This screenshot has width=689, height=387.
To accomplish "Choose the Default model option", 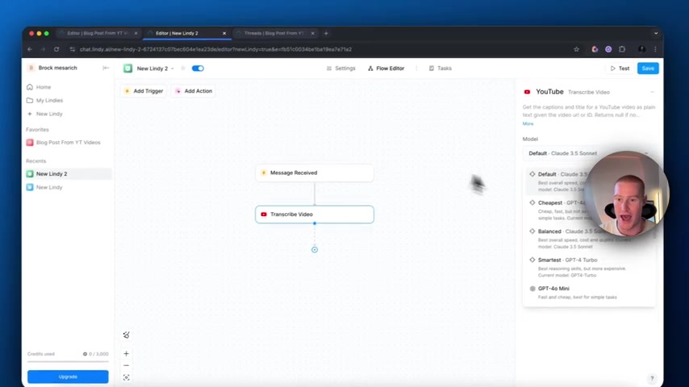I will pos(589,181).
